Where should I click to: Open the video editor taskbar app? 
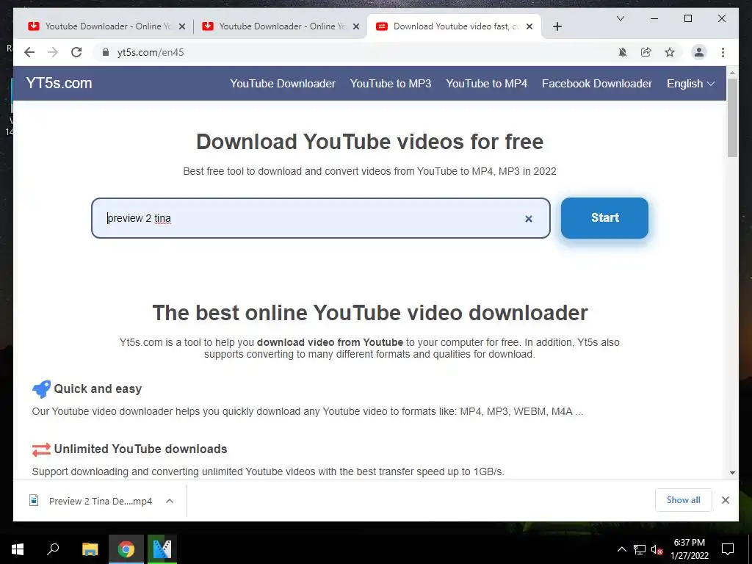tap(162, 549)
